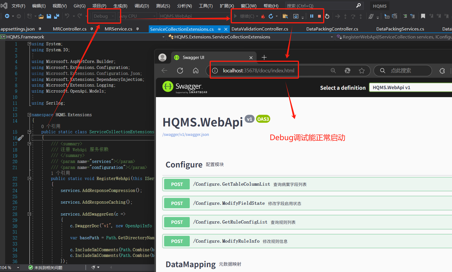Click the browser Refresh icon
The image size is (452, 272).
pos(180,71)
